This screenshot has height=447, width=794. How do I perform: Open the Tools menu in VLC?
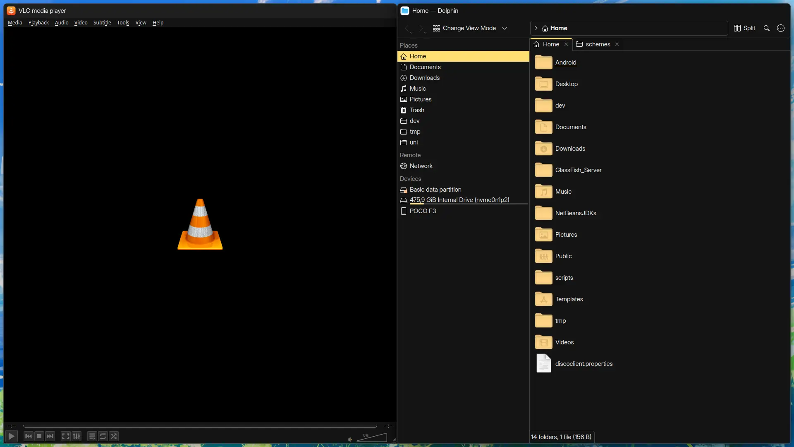pyautogui.click(x=123, y=23)
